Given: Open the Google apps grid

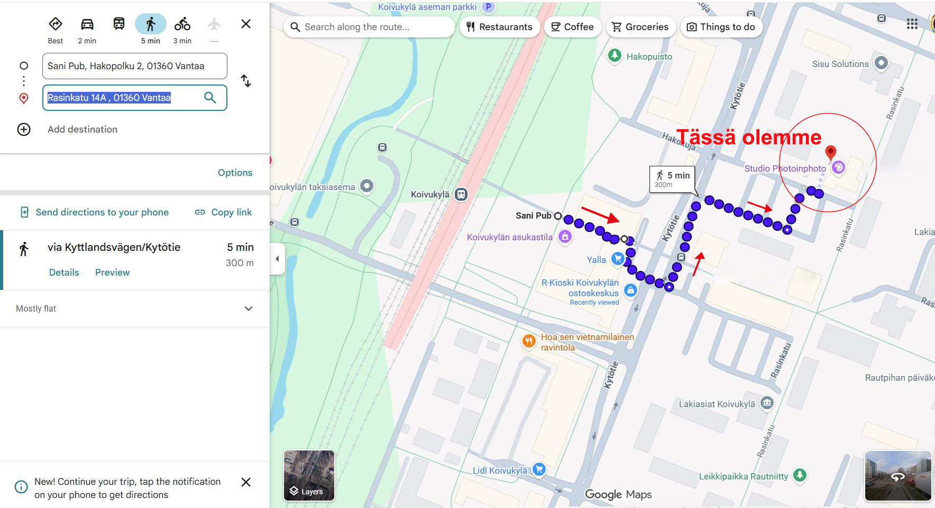Looking at the screenshot, I should pyautogui.click(x=912, y=24).
